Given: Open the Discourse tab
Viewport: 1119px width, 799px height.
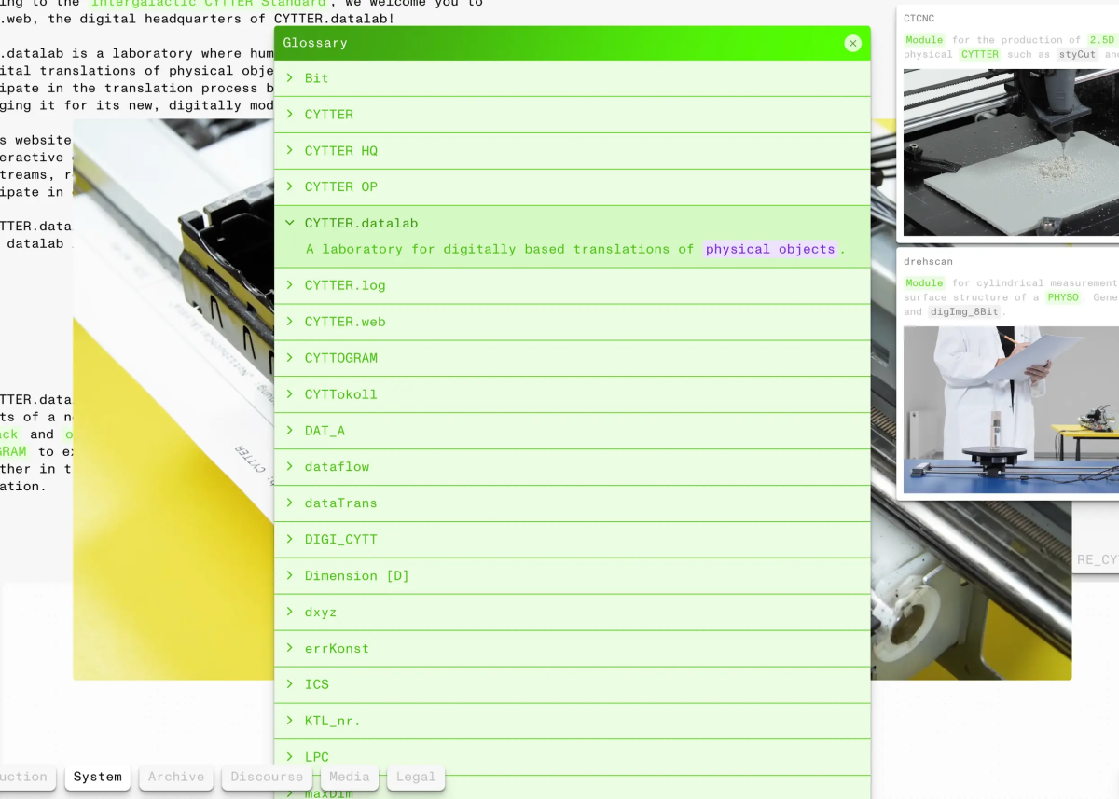Looking at the screenshot, I should [x=267, y=777].
